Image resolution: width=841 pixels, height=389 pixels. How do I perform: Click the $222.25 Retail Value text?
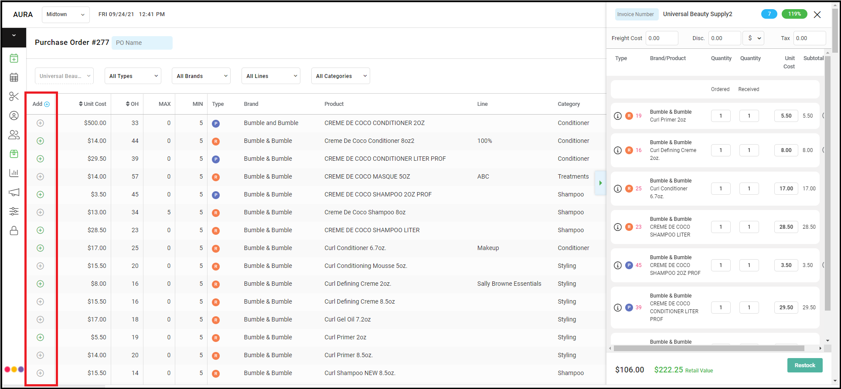point(683,370)
